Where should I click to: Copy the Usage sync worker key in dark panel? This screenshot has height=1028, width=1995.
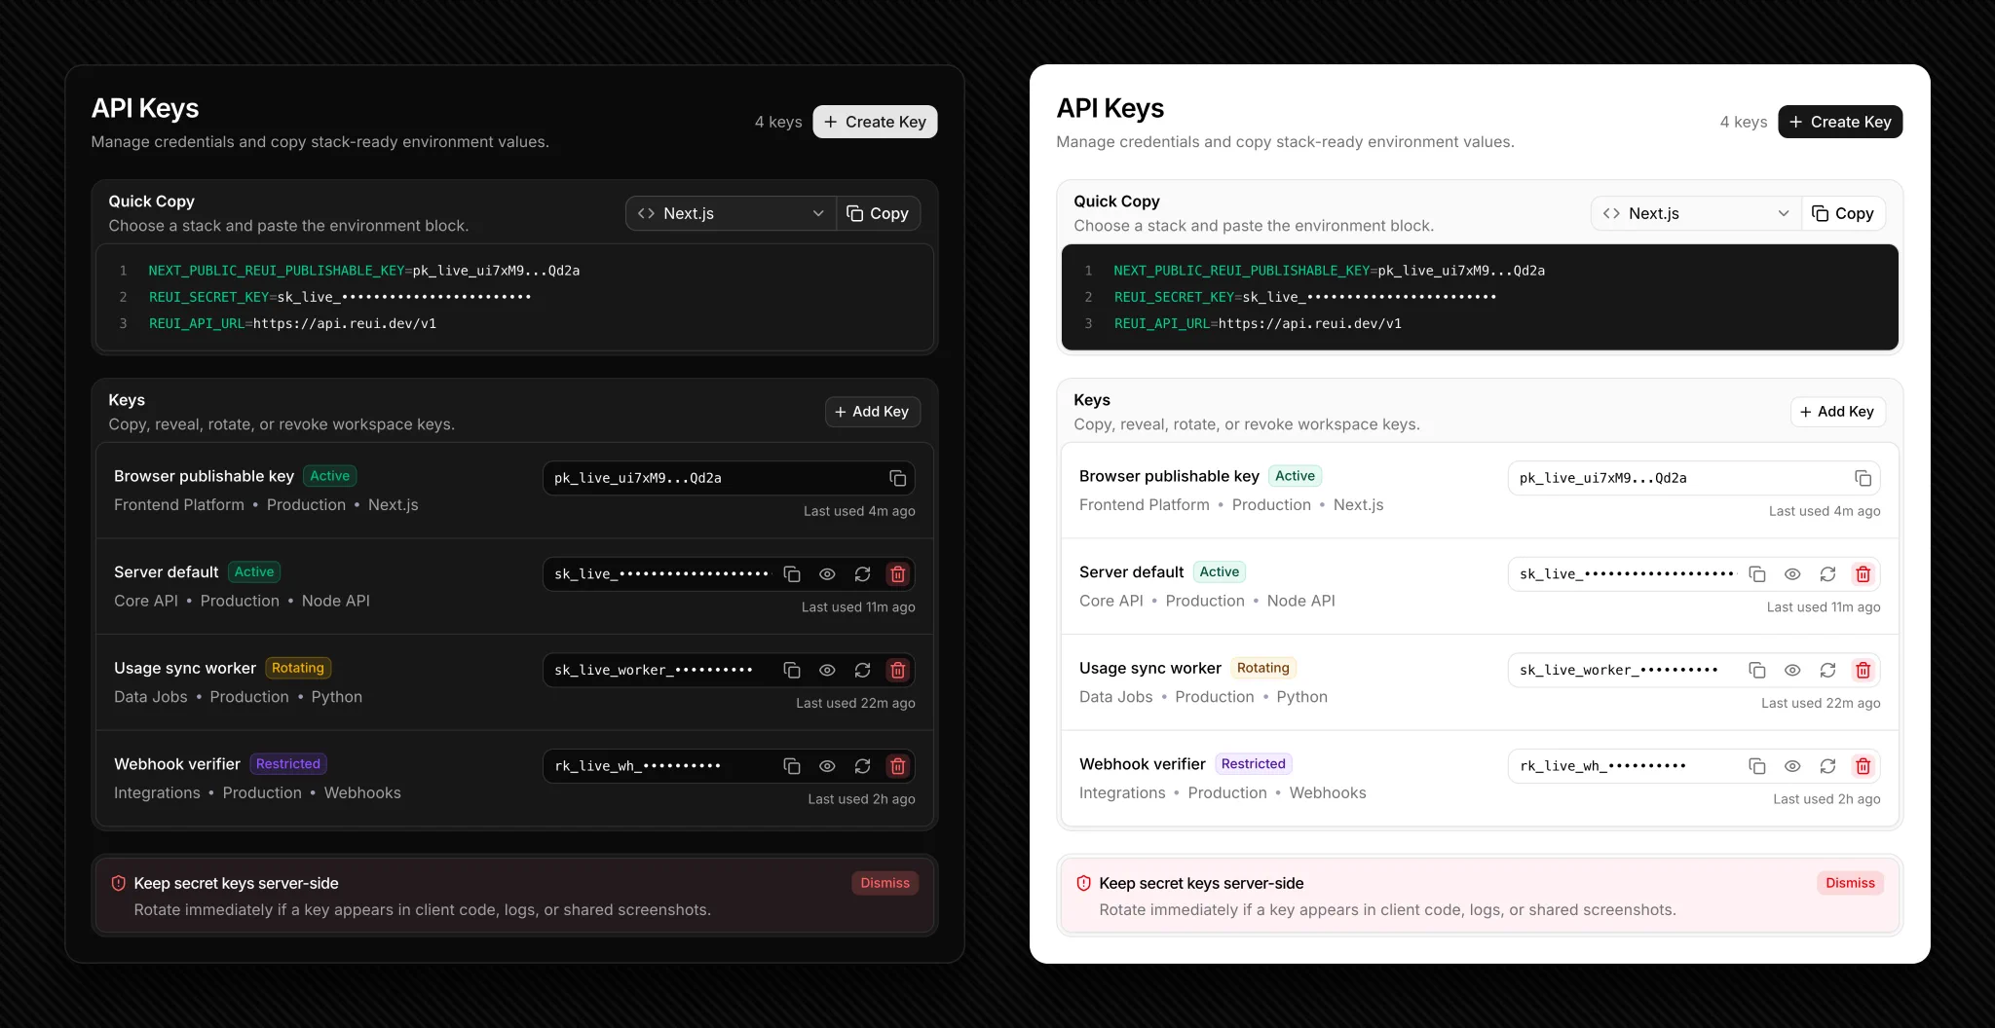(x=792, y=670)
